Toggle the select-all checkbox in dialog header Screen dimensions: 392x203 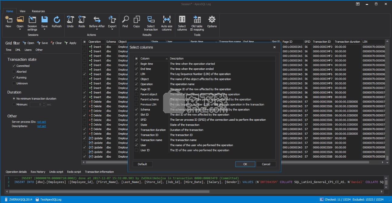pos(136,59)
